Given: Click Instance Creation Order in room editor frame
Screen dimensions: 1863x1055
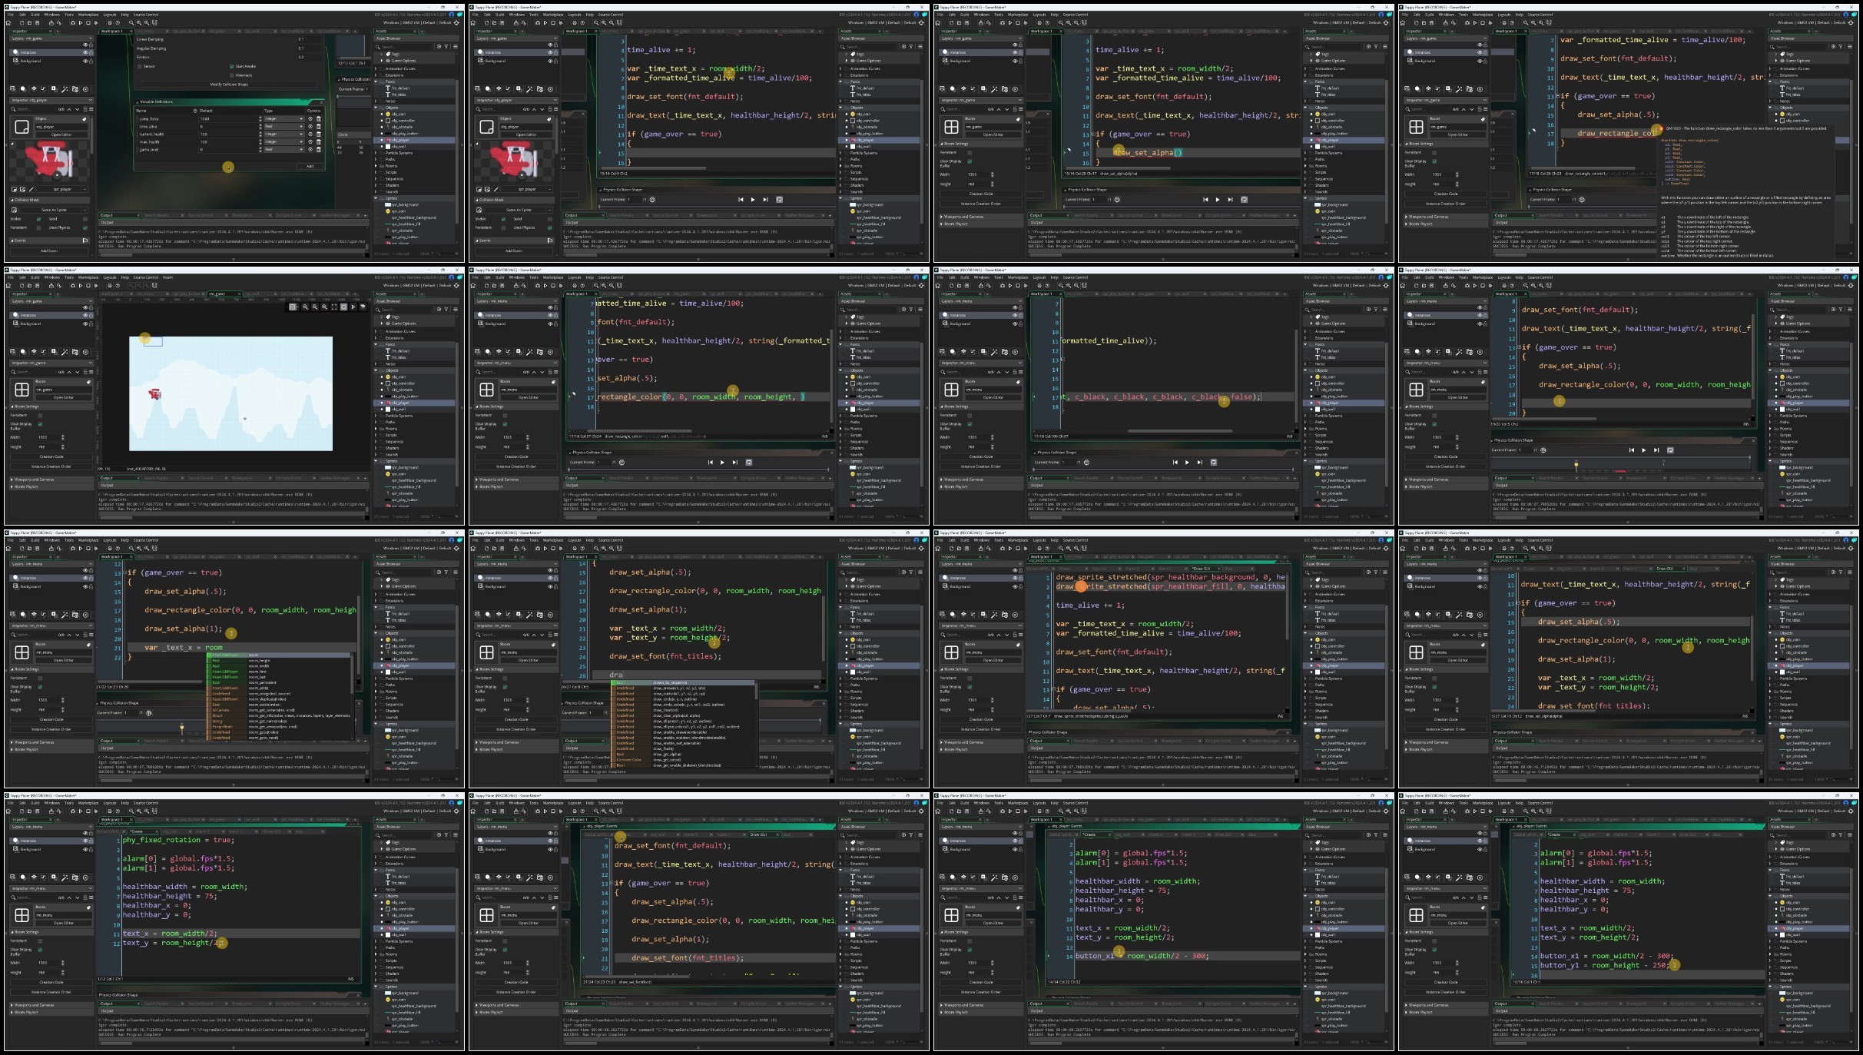Looking at the screenshot, I should 51,466.
